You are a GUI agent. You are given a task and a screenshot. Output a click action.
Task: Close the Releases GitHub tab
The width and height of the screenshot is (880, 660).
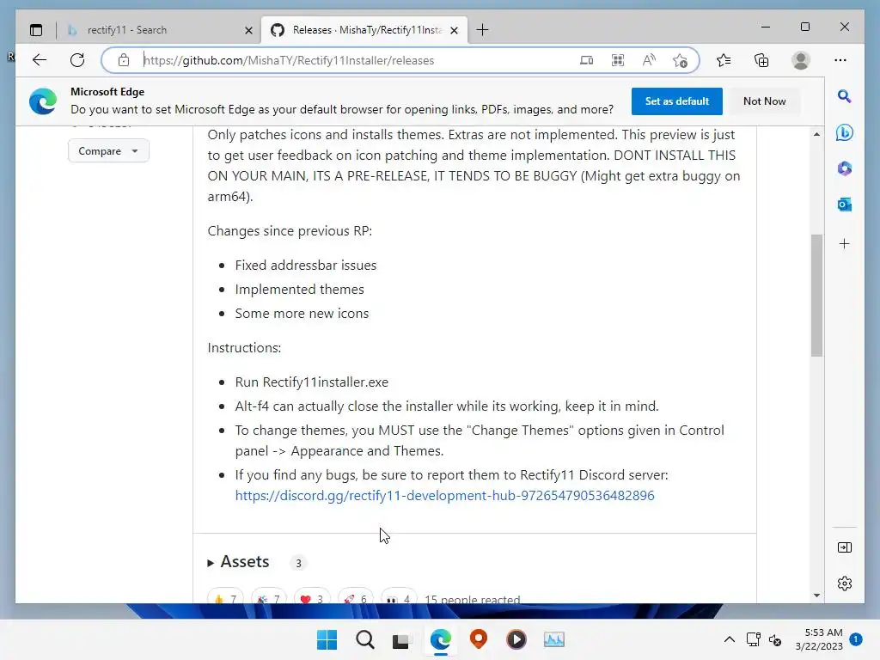point(454,30)
